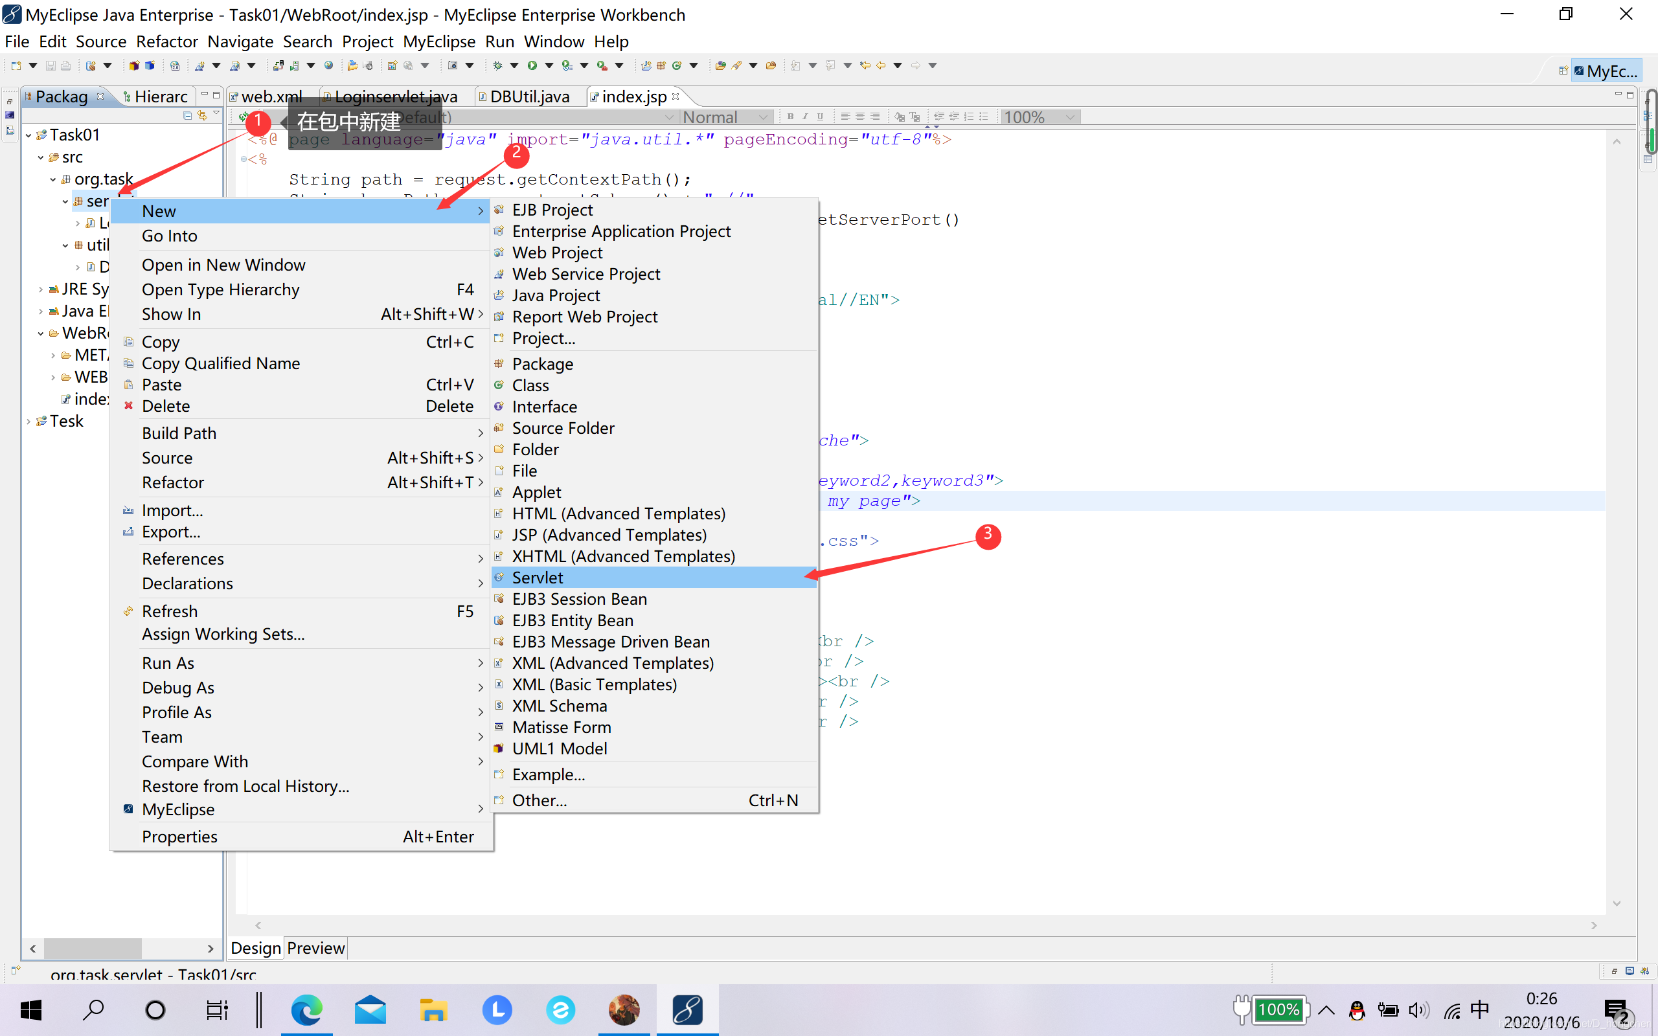Click the Task01 project root node
The height and width of the screenshot is (1036, 1658).
coord(74,135)
